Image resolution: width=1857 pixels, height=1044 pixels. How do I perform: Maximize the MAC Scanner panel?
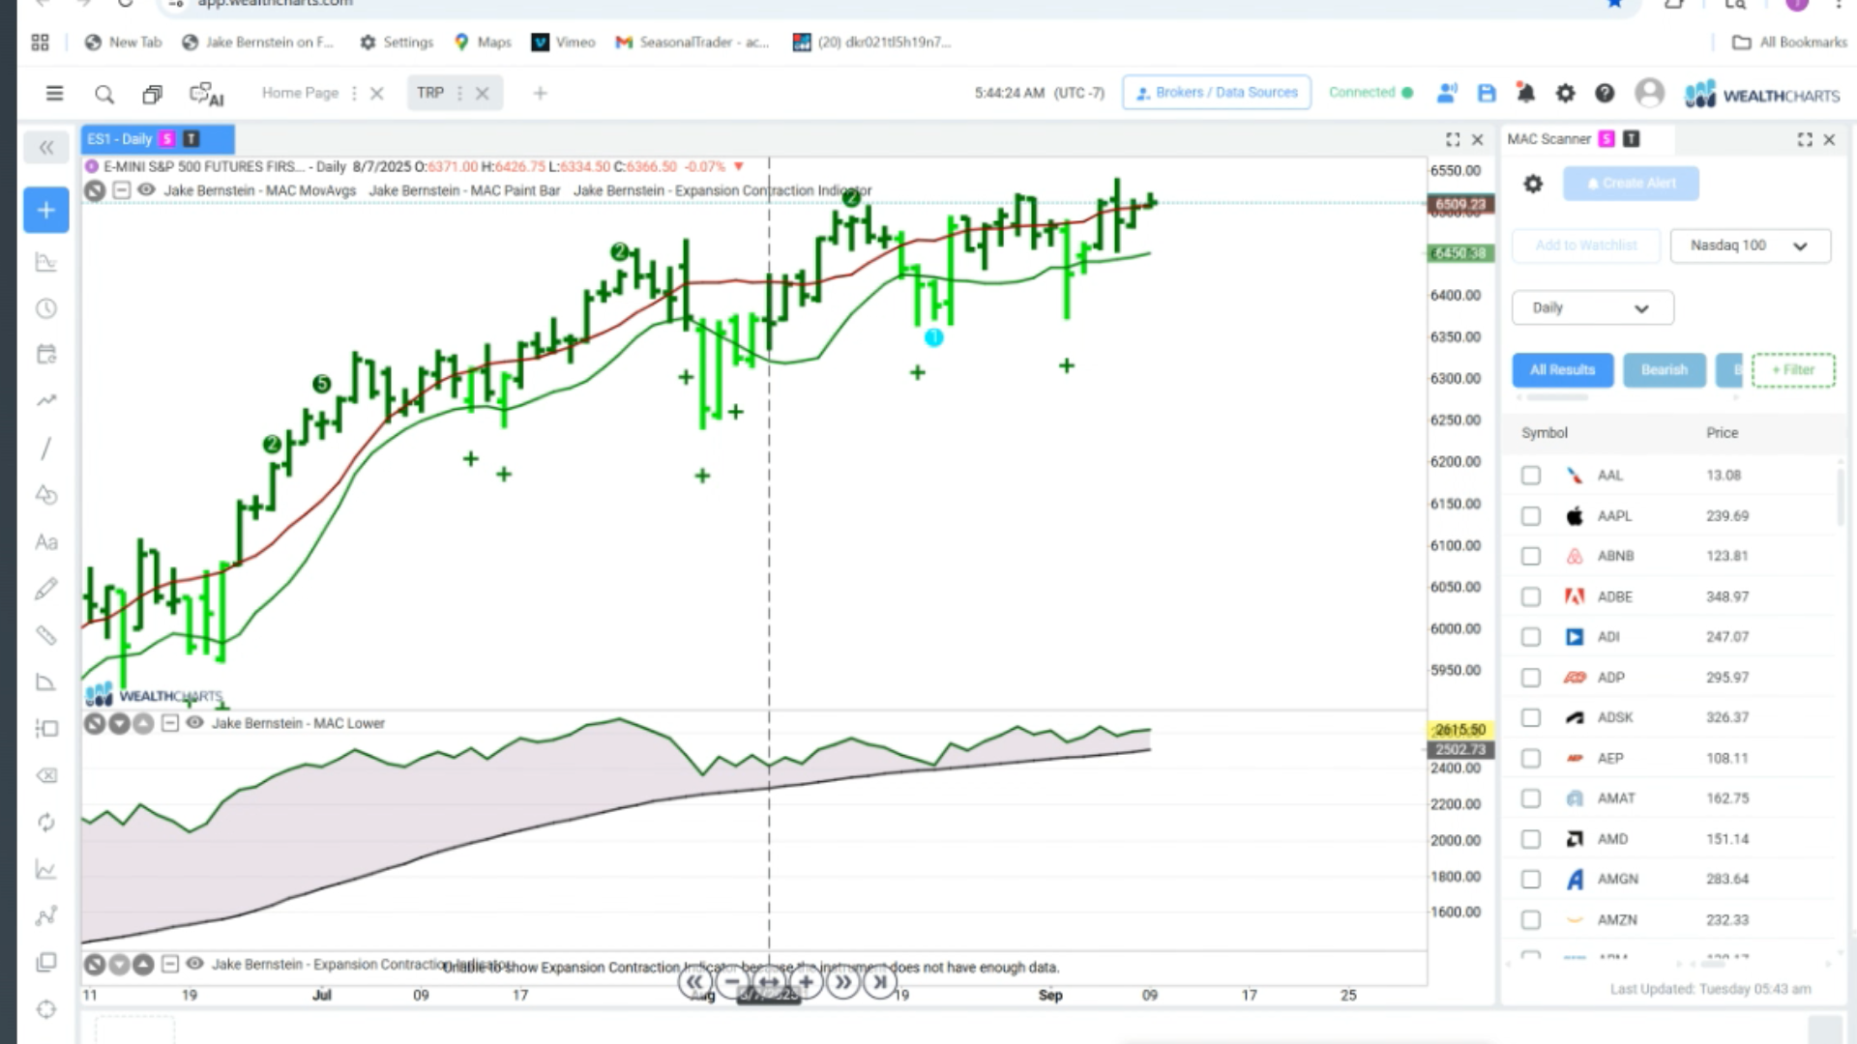[1805, 139]
